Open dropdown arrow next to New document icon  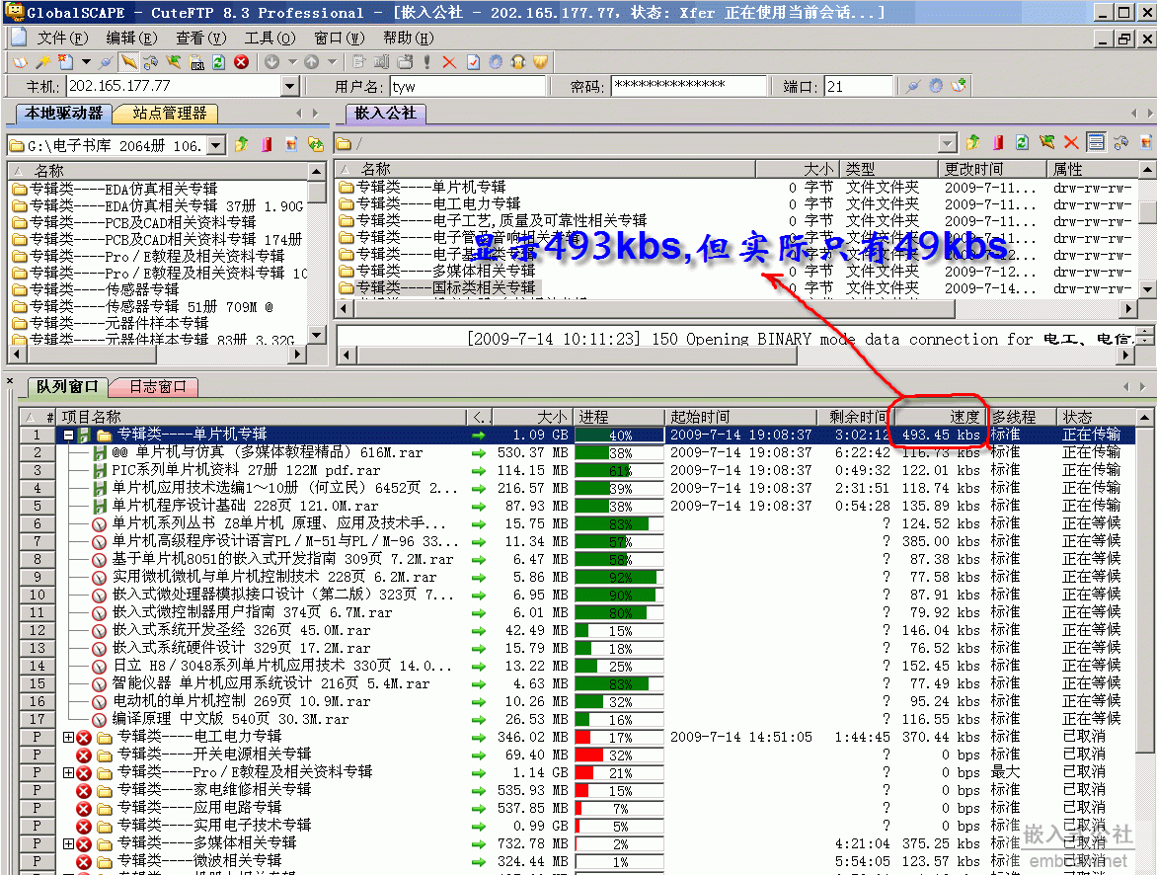(86, 62)
